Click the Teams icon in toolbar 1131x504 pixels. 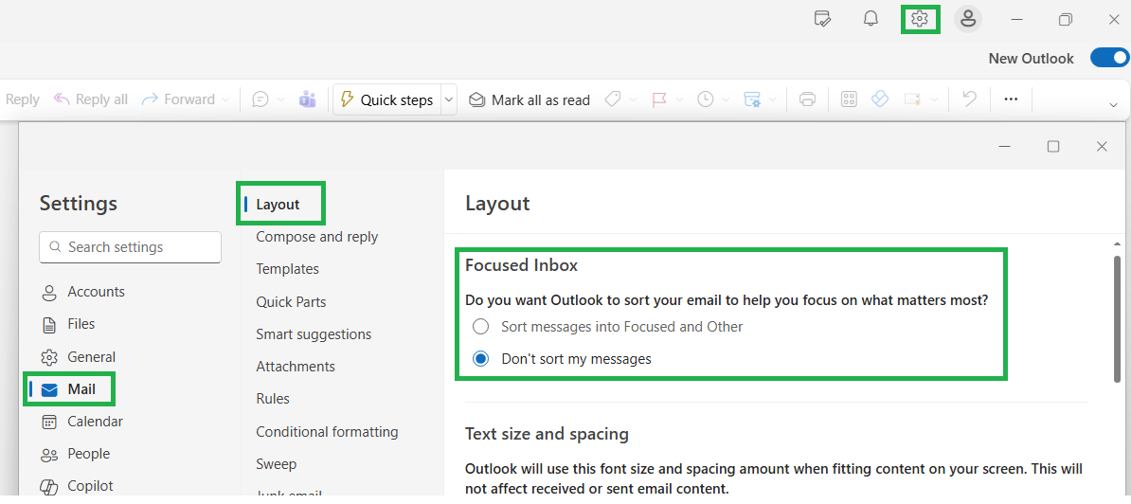click(308, 99)
